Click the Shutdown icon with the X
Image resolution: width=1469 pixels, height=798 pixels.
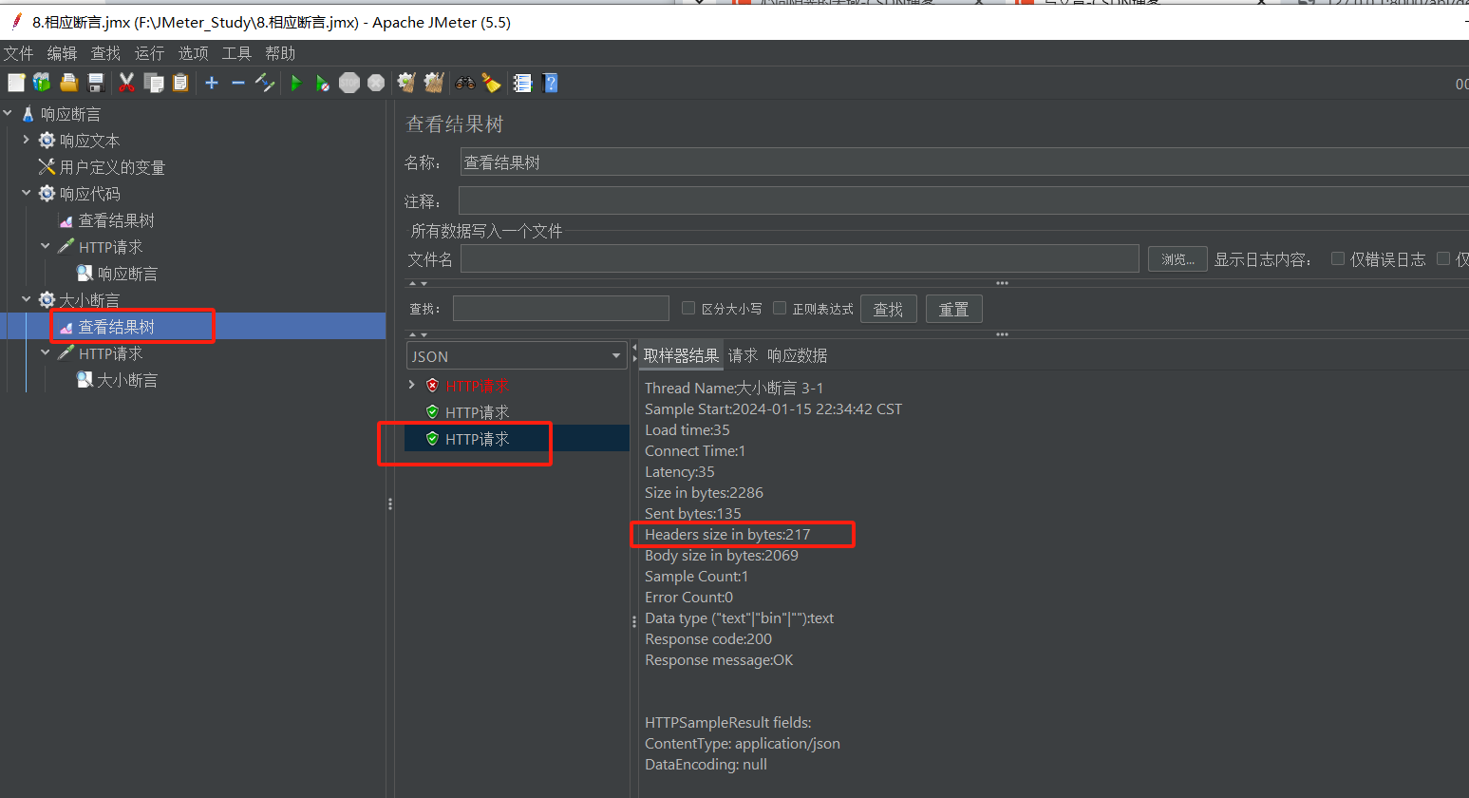[x=376, y=84]
